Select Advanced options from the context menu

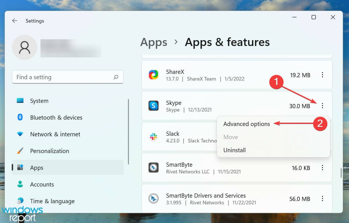(247, 124)
